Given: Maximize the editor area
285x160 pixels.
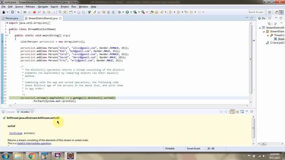Looking at the screenshot, I should pyautogui.click(x=252, y=18).
